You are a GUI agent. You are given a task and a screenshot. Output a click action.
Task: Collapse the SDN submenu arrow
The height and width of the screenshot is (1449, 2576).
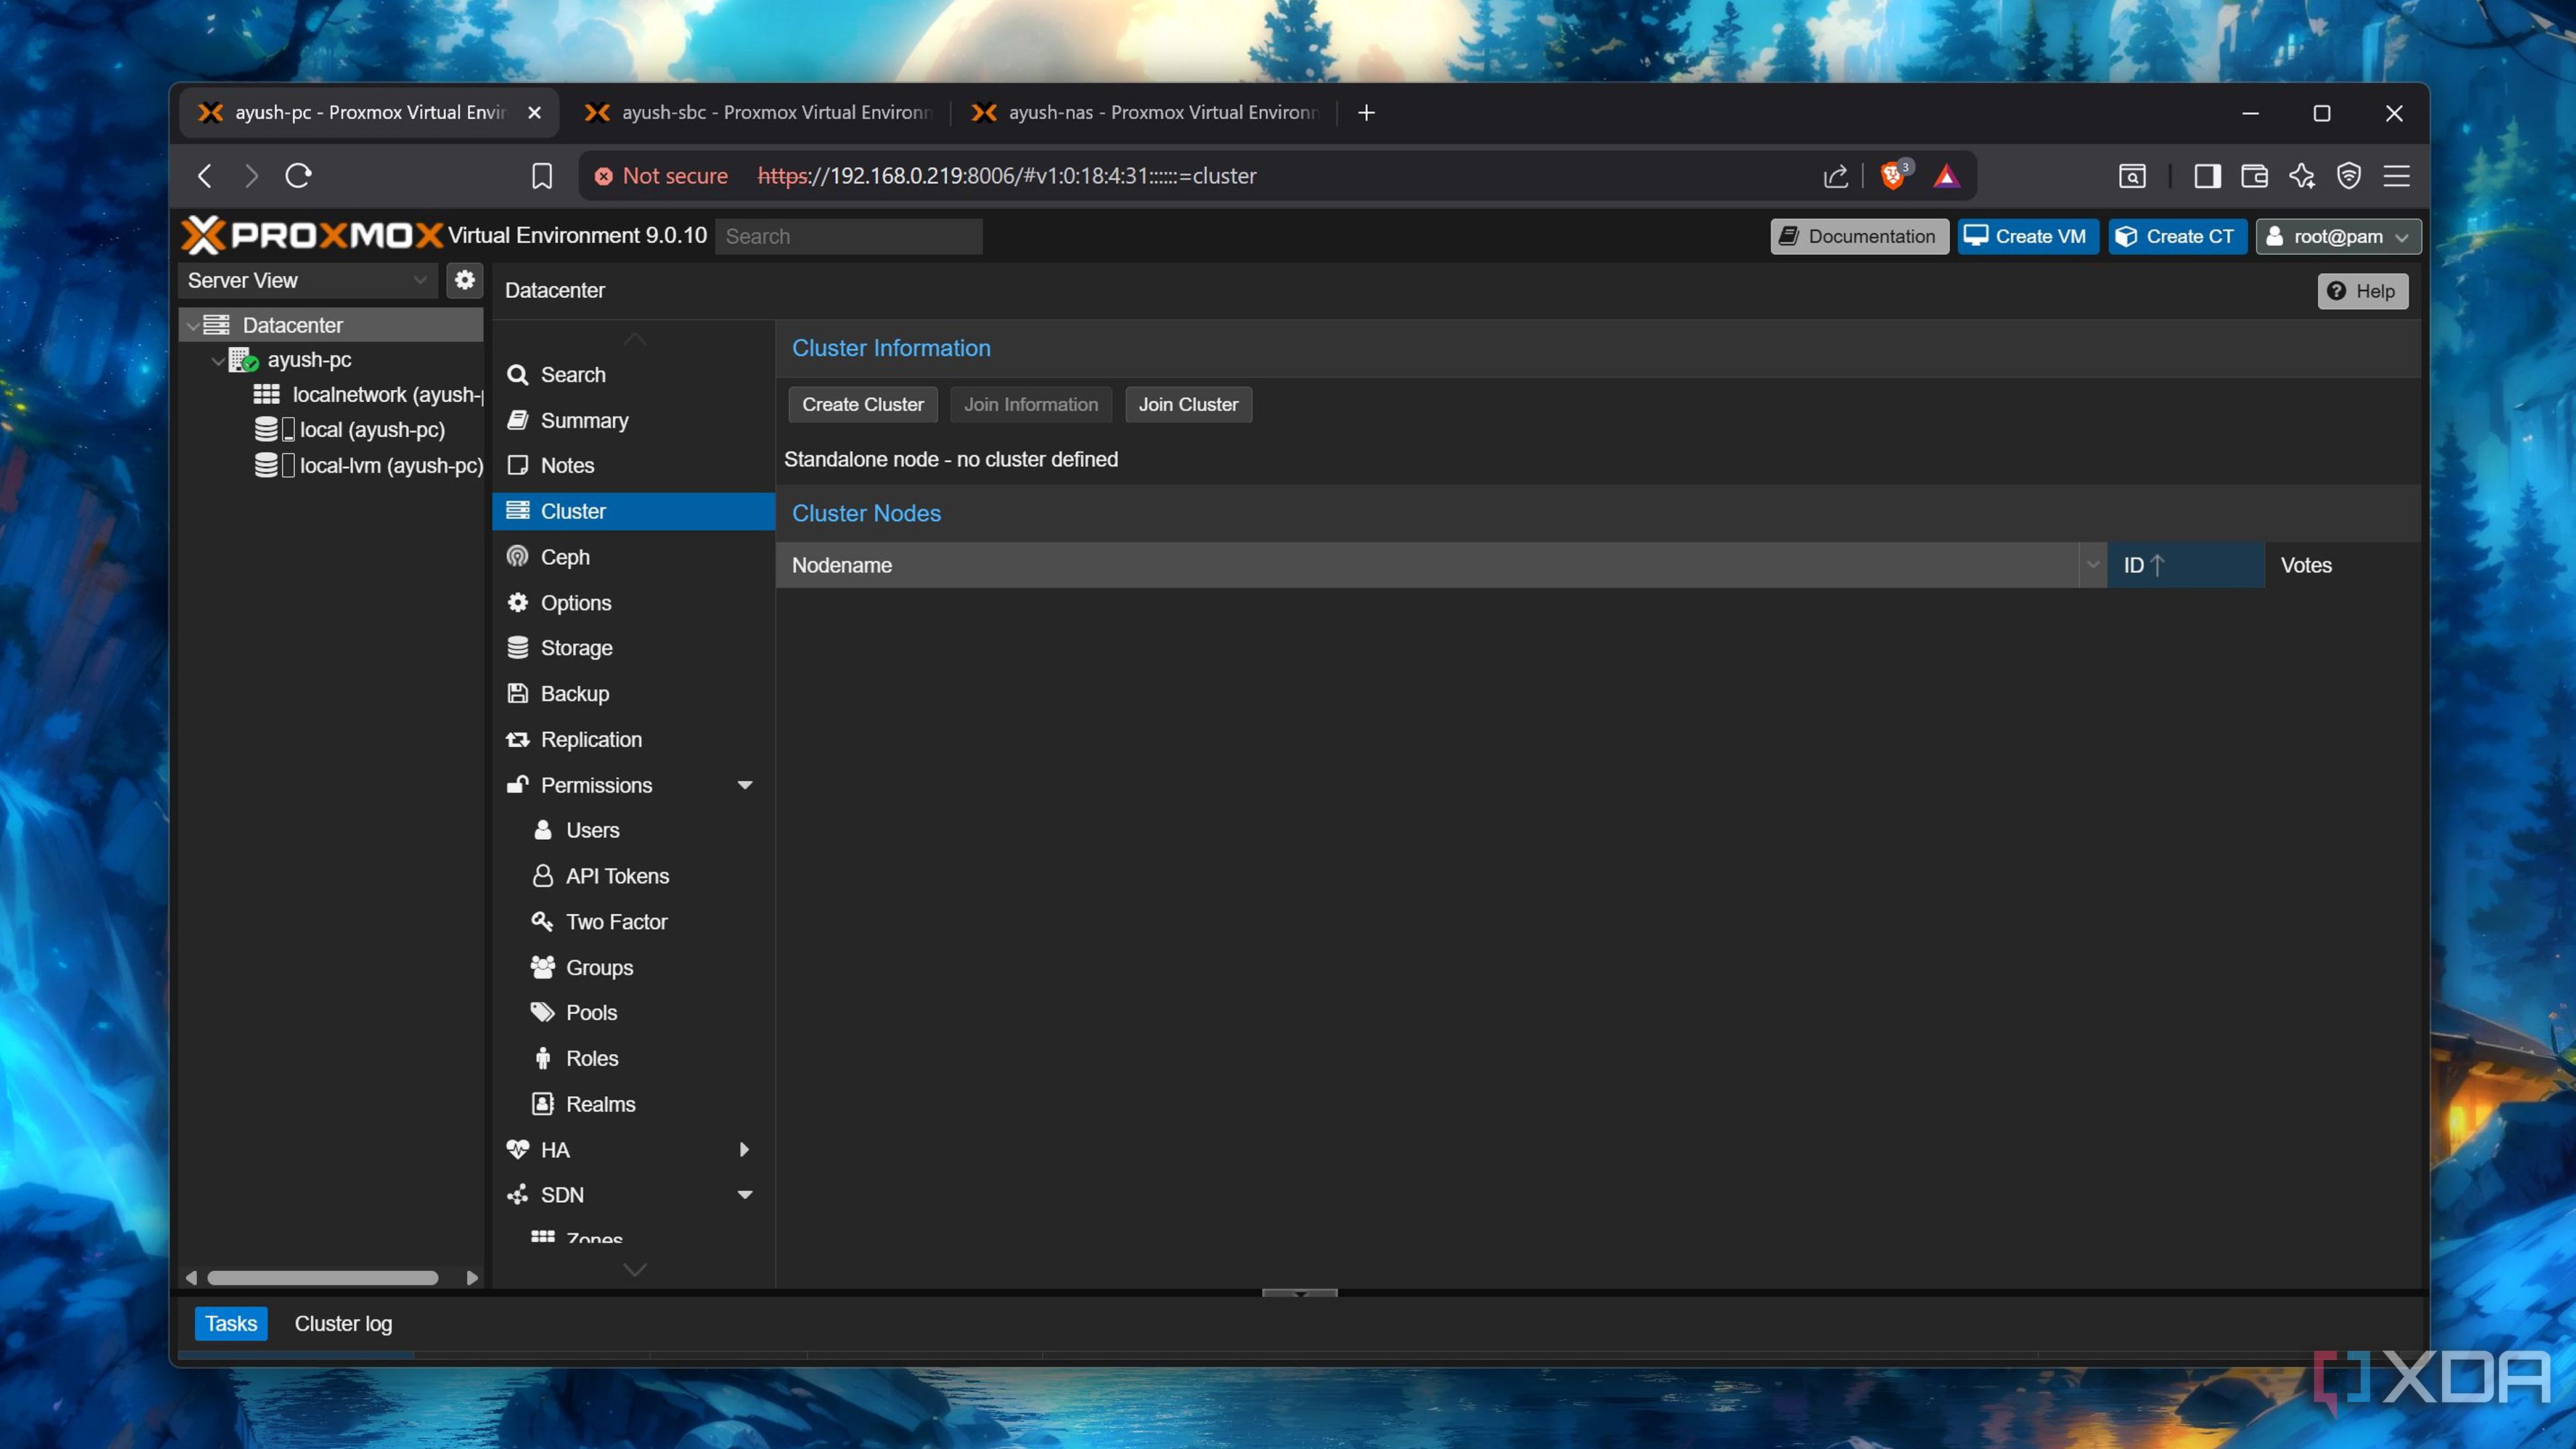744,1195
